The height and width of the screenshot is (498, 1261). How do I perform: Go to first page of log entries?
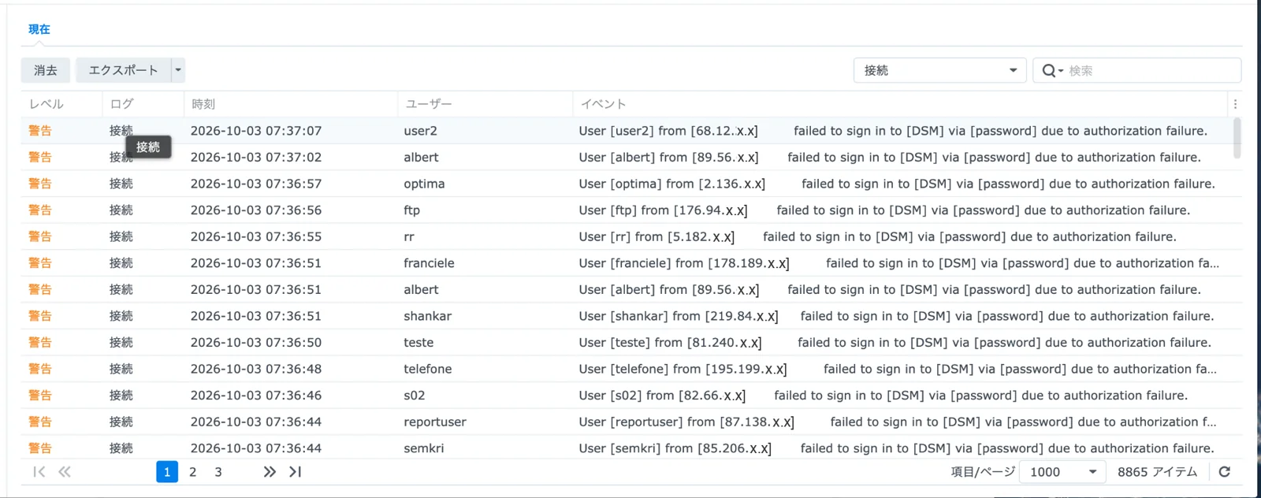coord(39,472)
